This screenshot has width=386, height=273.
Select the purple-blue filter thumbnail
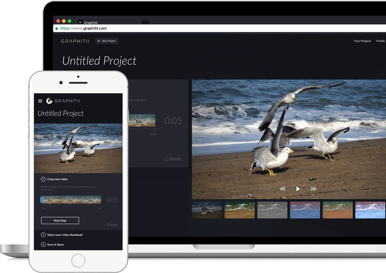click(305, 210)
